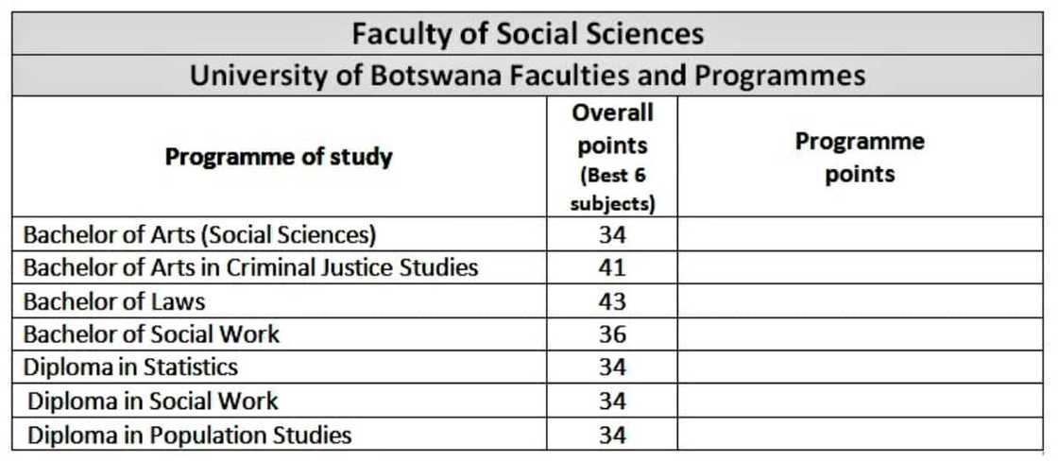
Task: Click overall points for Diploma in Population Studies
Action: tap(612, 435)
